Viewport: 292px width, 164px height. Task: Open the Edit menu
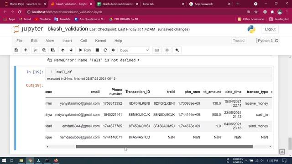point(34,41)
